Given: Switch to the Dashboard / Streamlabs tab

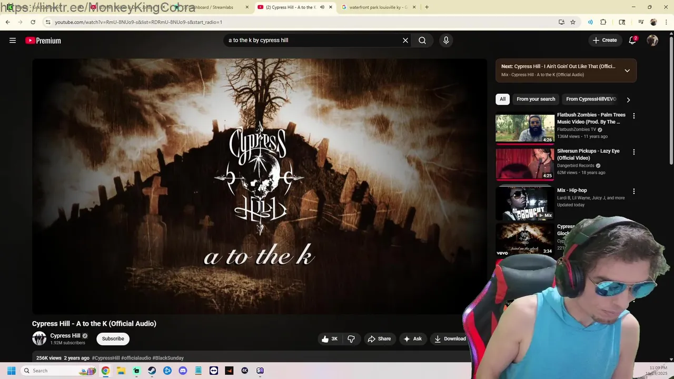Looking at the screenshot, I should [211, 7].
